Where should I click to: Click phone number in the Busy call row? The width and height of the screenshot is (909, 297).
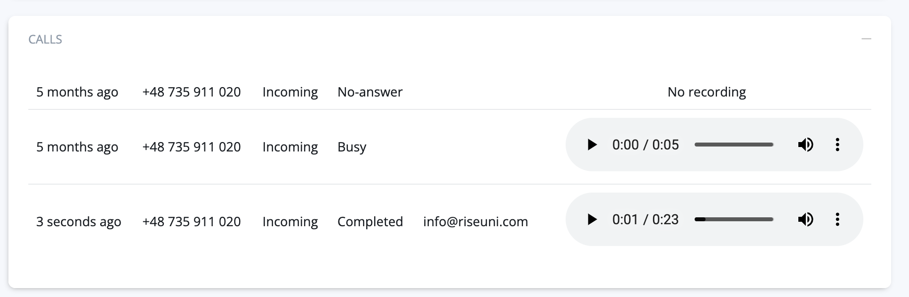192,147
